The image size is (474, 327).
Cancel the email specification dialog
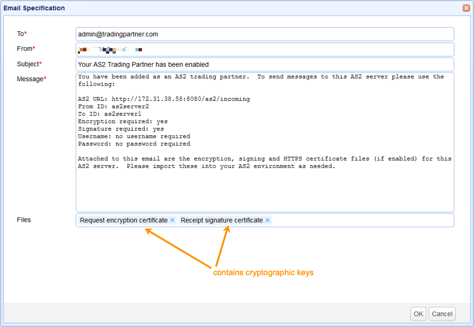click(441, 313)
